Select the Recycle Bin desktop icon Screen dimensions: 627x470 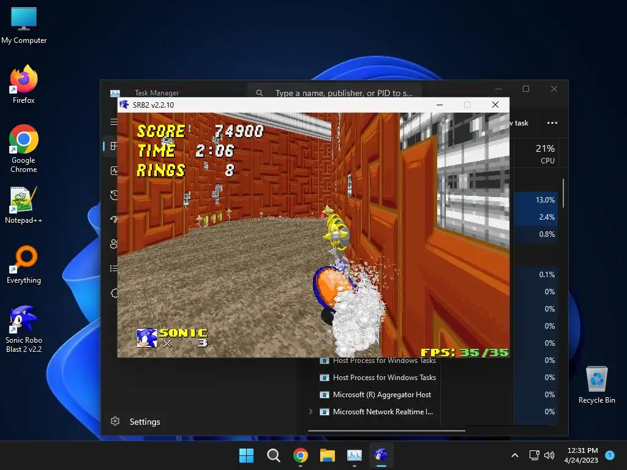pyautogui.click(x=596, y=385)
